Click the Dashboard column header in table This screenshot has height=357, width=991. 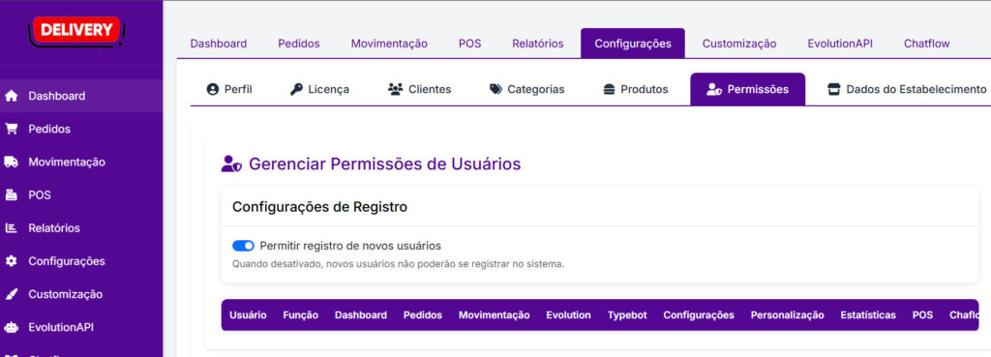(x=361, y=314)
